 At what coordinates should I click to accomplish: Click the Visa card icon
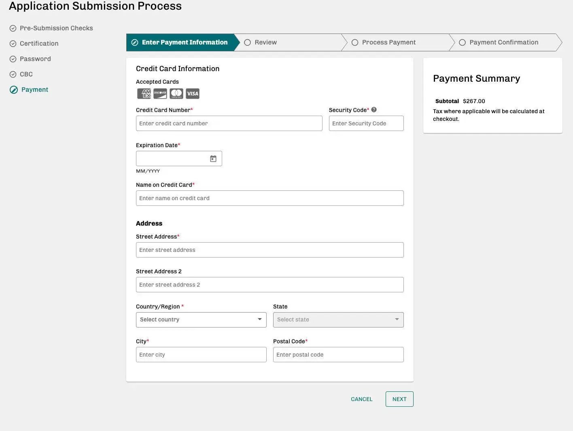[x=193, y=94]
